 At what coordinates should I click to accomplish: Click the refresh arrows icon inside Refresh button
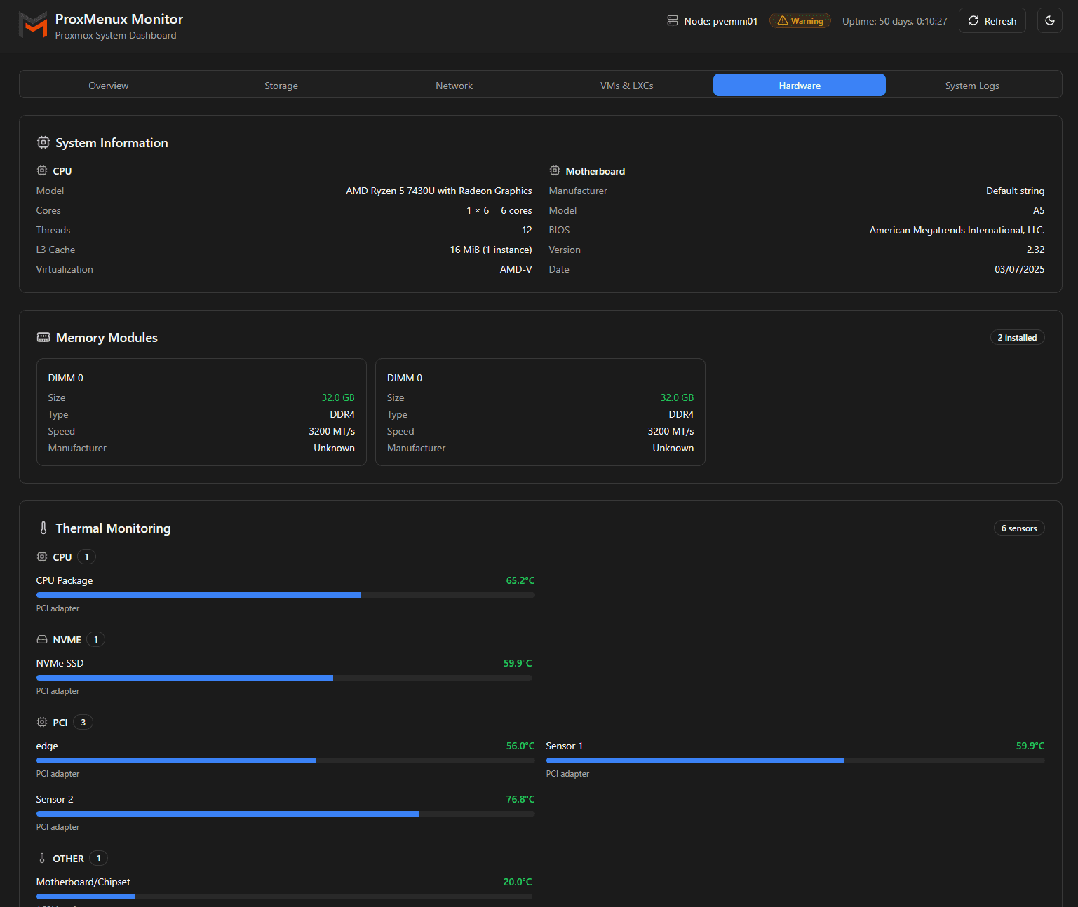click(973, 20)
